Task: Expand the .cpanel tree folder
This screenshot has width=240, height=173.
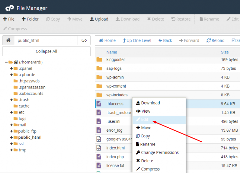Action: coord(12,69)
